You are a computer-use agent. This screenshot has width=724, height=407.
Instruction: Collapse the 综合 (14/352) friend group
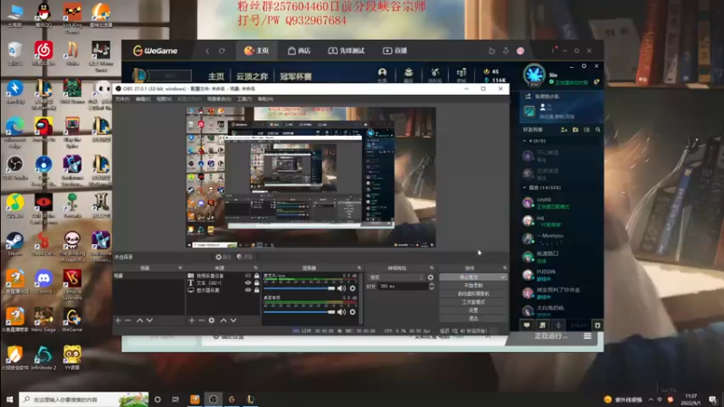525,188
